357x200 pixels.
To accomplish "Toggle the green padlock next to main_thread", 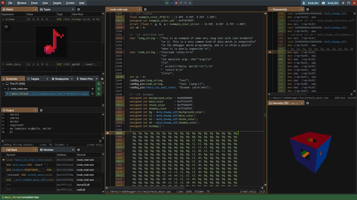I will tap(98, 93).
